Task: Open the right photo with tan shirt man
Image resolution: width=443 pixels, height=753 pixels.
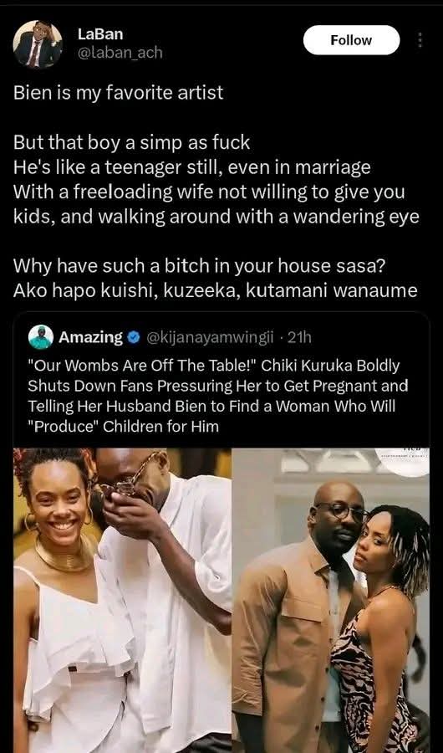Action: [x=331, y=600]
